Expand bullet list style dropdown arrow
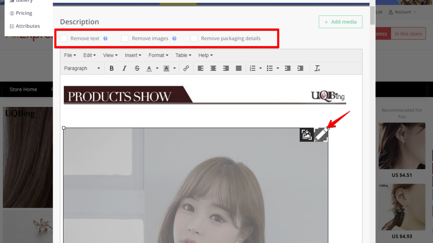Image resolution: width=433 pixels, height=243 pixels. pyautogui.click(x=277, y=68)
